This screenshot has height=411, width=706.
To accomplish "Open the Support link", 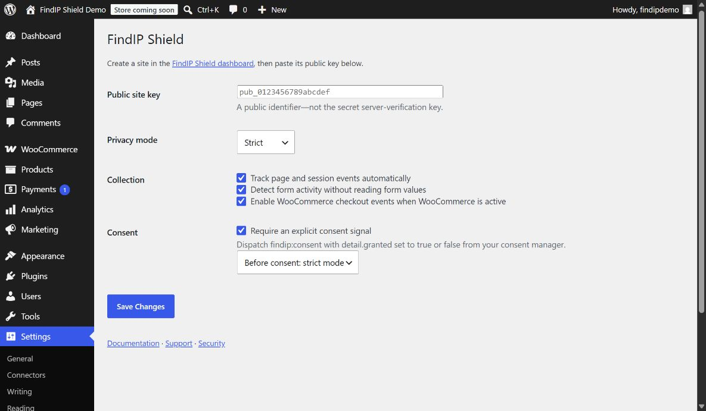I will [x=179, y=343].
